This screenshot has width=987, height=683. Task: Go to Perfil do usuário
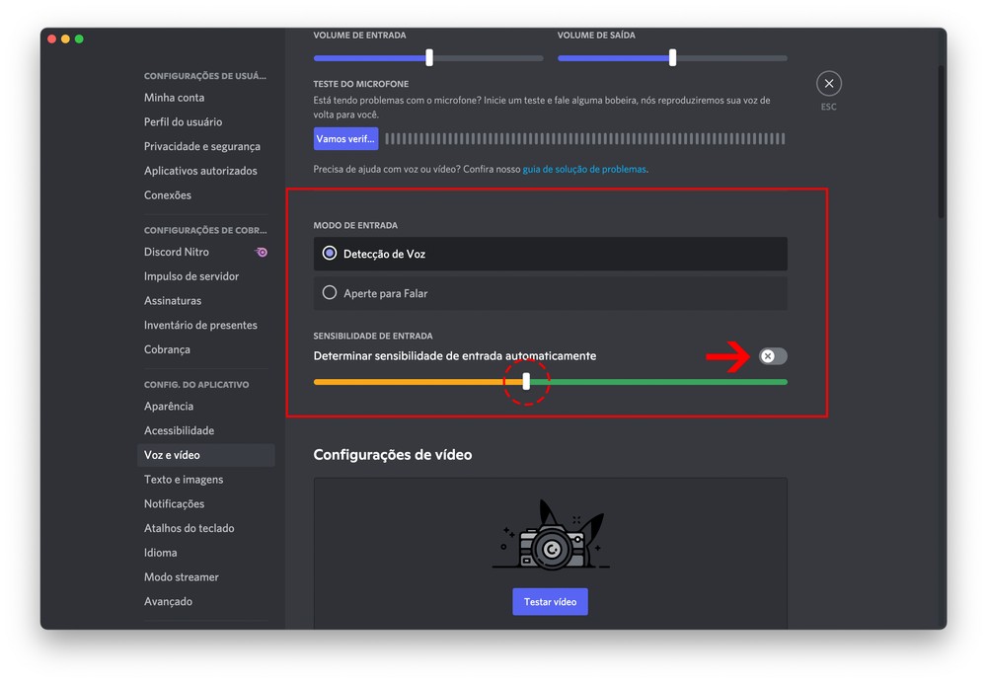(x=183, y=122)
